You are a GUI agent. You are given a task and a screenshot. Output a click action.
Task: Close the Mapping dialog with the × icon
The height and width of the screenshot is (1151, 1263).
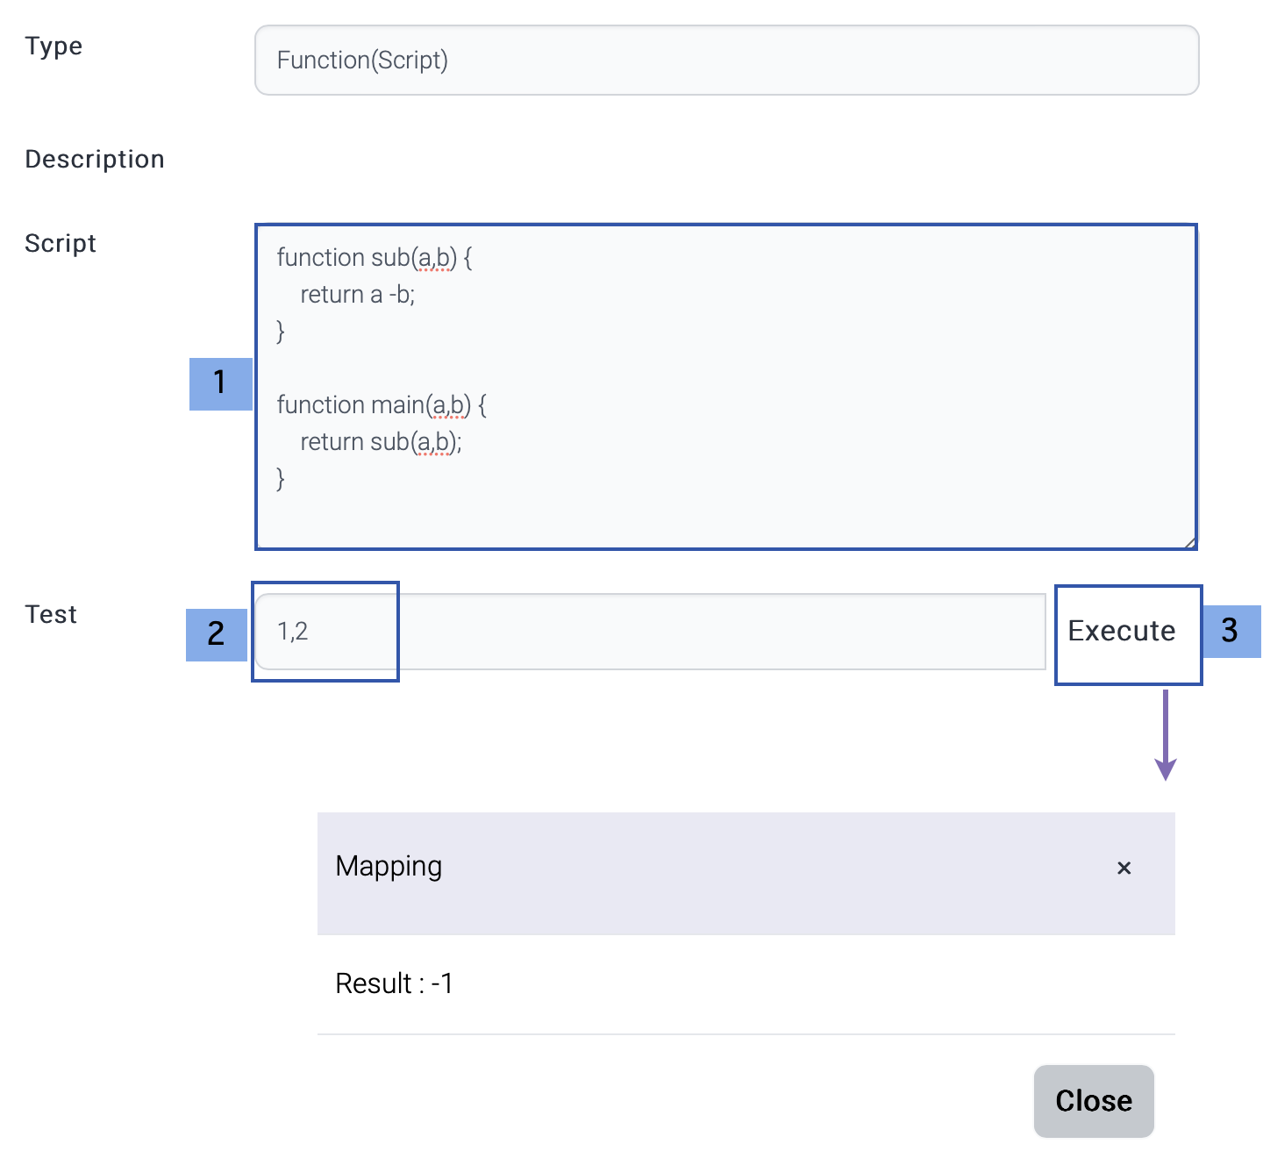coord(1124,868)
